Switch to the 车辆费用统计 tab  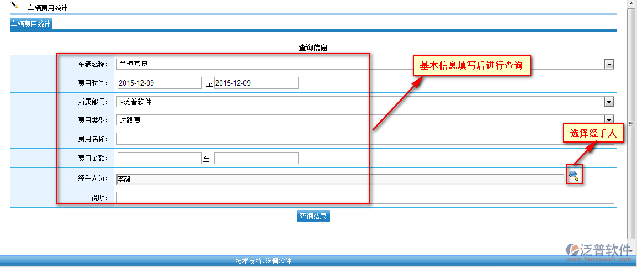[31, 24]
